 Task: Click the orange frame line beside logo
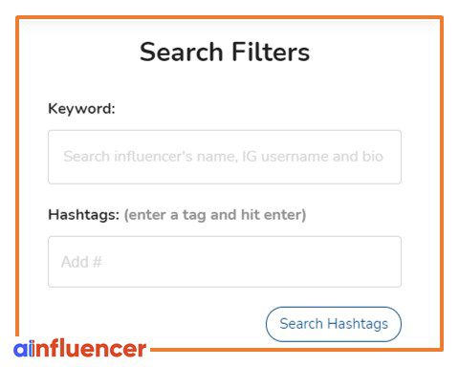296,350
